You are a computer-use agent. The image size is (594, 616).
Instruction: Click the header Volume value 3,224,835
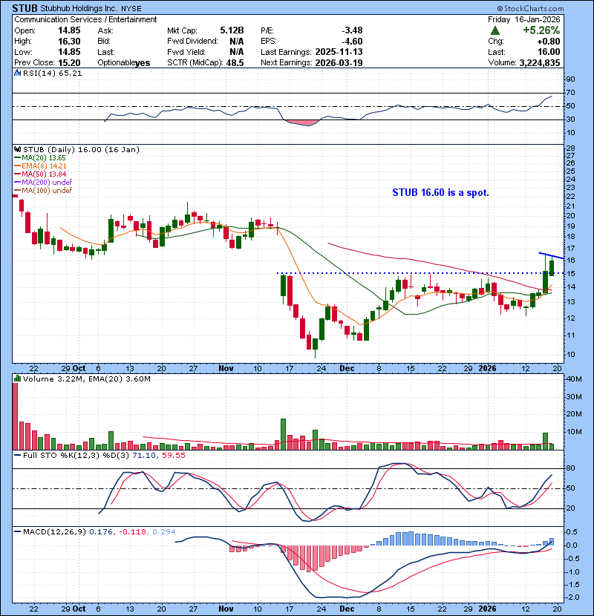(540, 63)
